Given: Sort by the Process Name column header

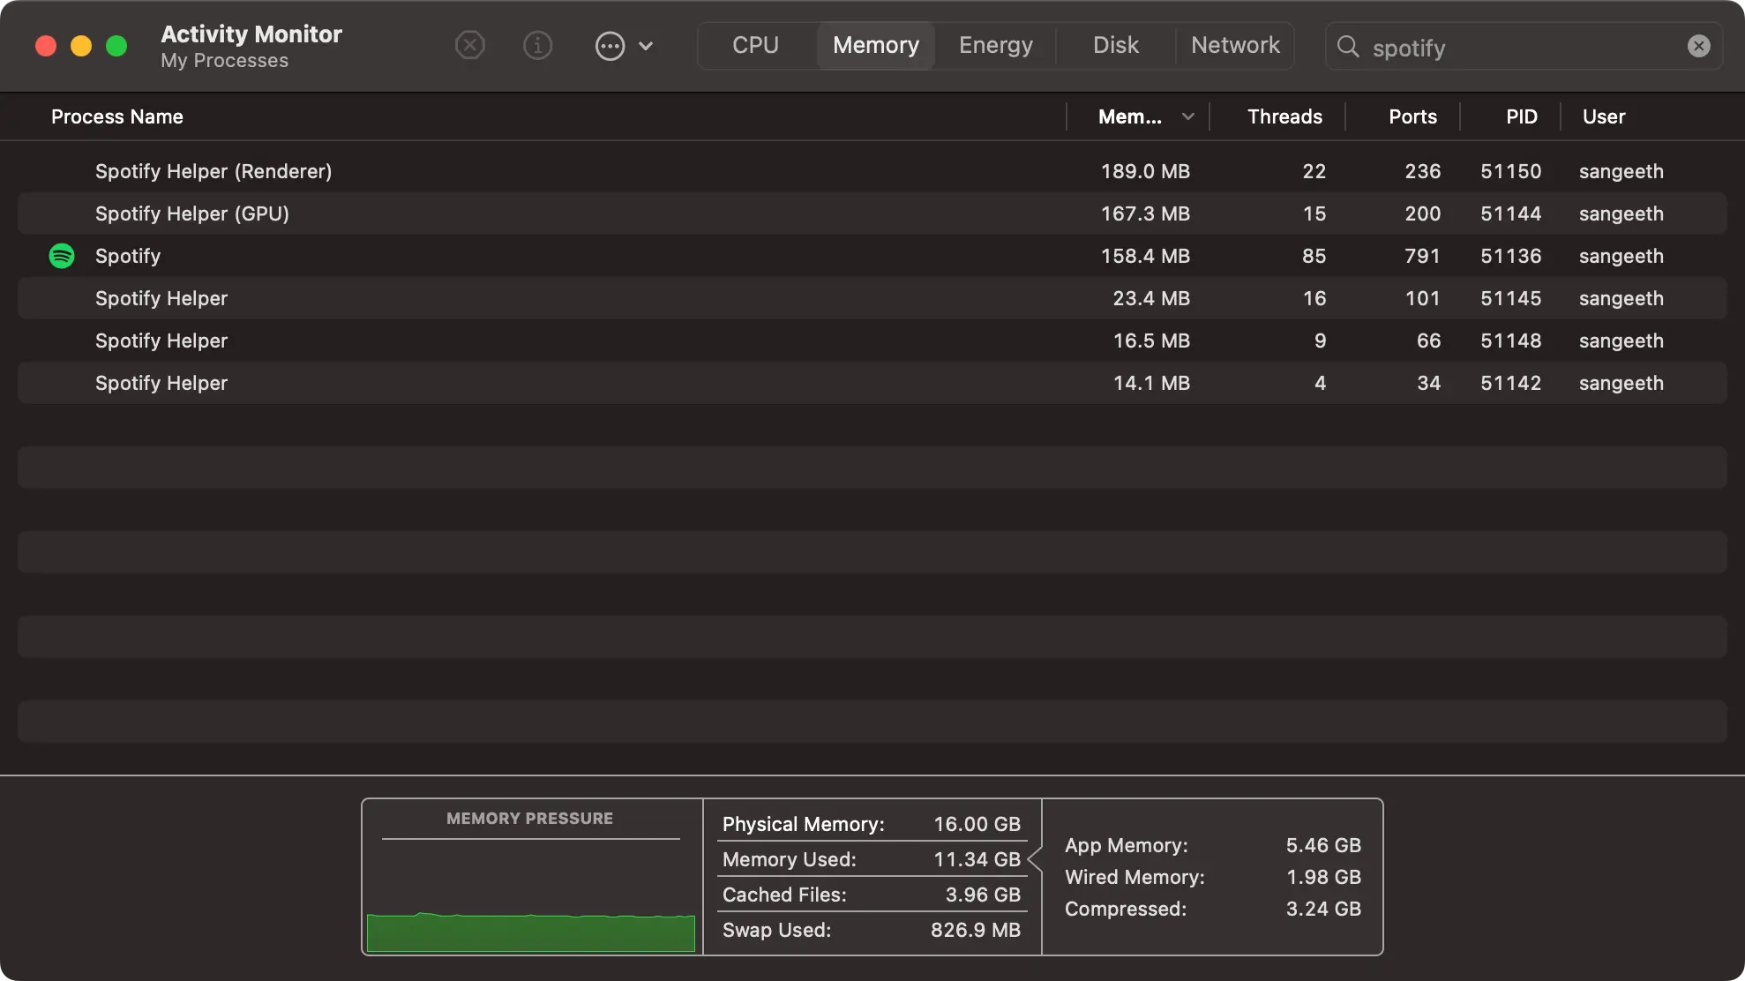Looking at the screenshot, I should [117, 116].
